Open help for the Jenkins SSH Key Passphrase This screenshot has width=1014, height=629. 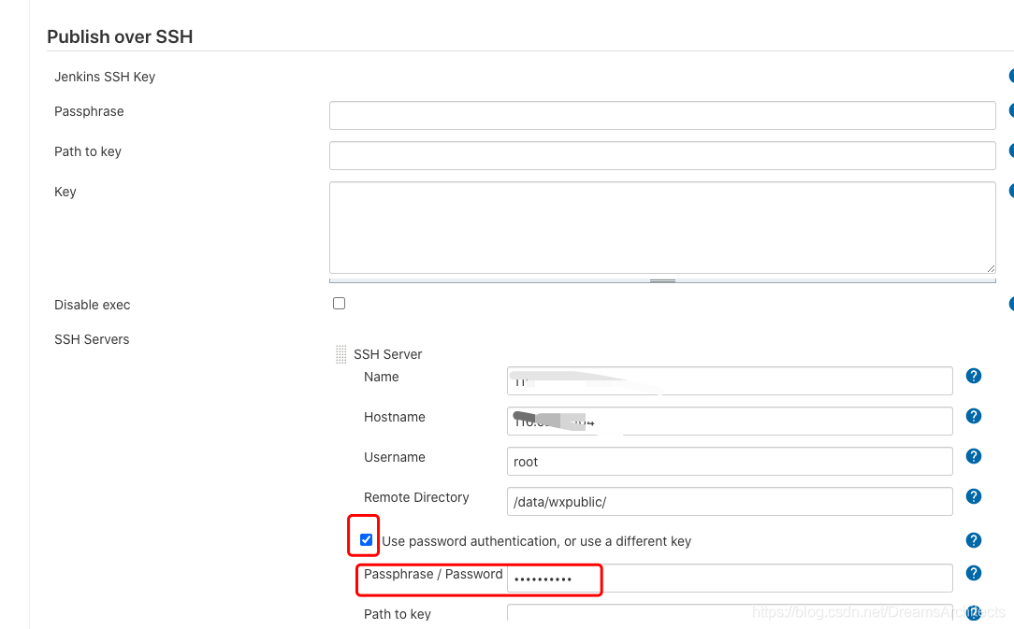point(1010,110)
